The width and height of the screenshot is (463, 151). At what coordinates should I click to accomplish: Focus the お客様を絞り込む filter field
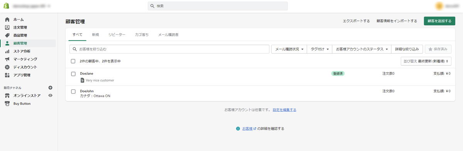(169, 49)
